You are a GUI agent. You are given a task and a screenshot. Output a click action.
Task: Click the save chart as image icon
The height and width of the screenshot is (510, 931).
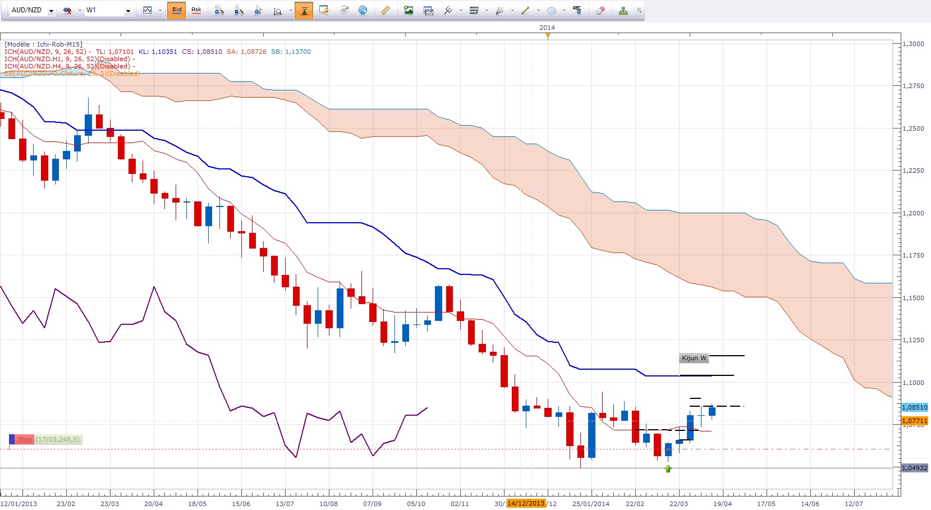(409, 10)
